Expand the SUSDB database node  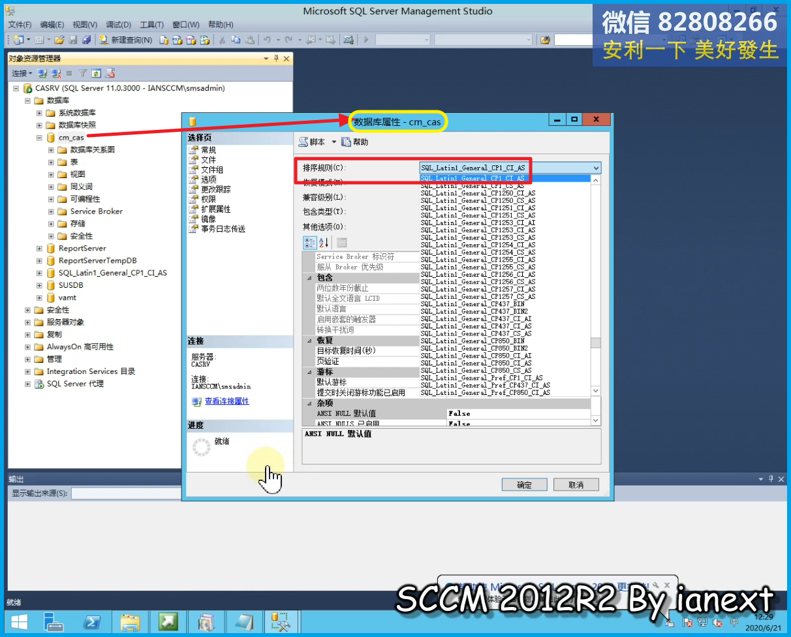[39, 285]
